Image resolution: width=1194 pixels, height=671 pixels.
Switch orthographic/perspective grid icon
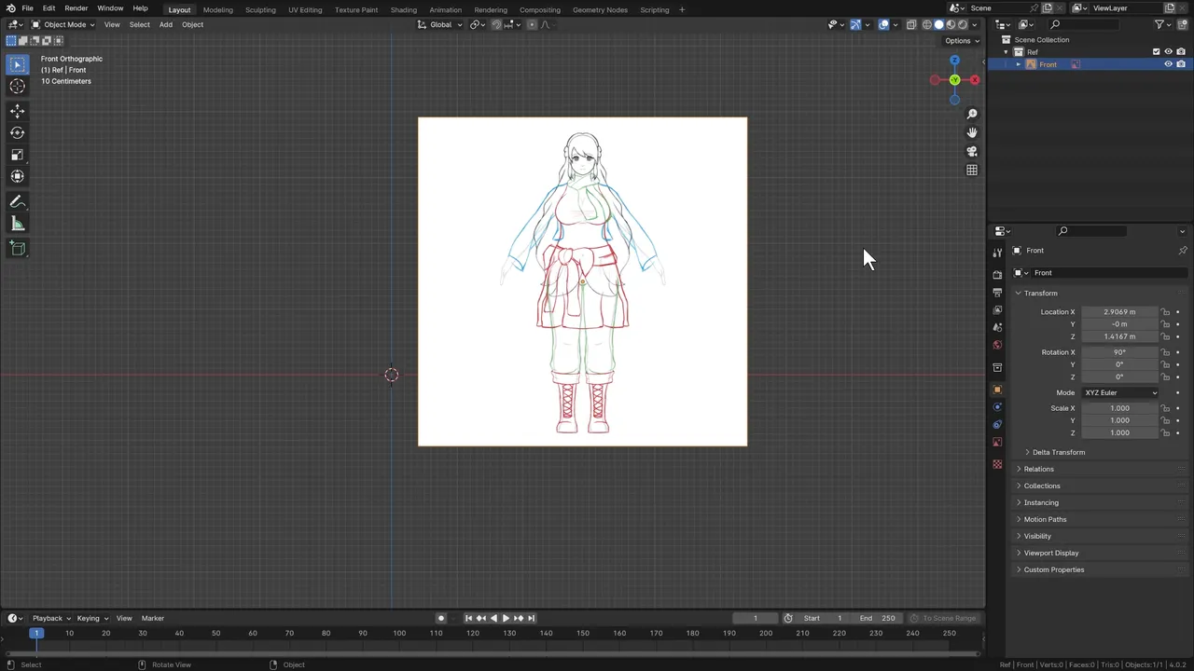[972, 170]
